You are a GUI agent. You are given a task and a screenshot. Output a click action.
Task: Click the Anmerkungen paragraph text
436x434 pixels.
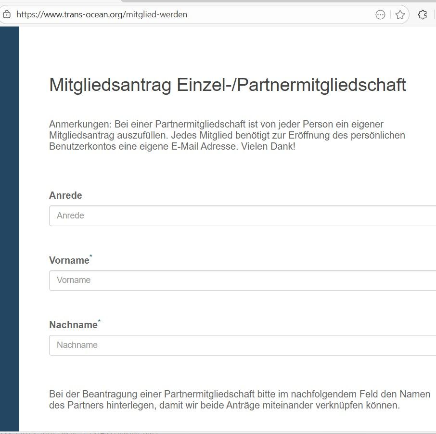click(x=227, y=135)
